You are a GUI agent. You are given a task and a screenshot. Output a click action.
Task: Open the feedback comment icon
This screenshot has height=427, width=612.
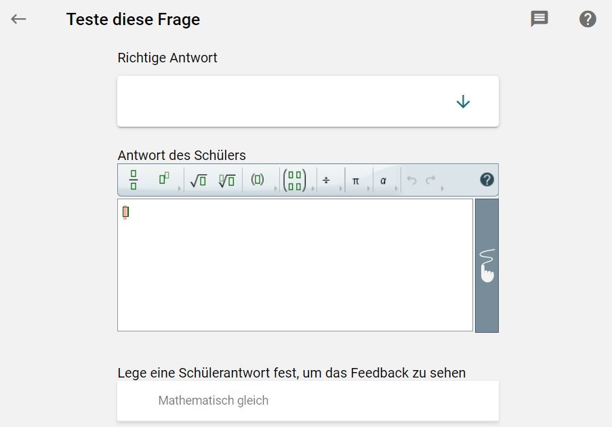click(539, 19)
